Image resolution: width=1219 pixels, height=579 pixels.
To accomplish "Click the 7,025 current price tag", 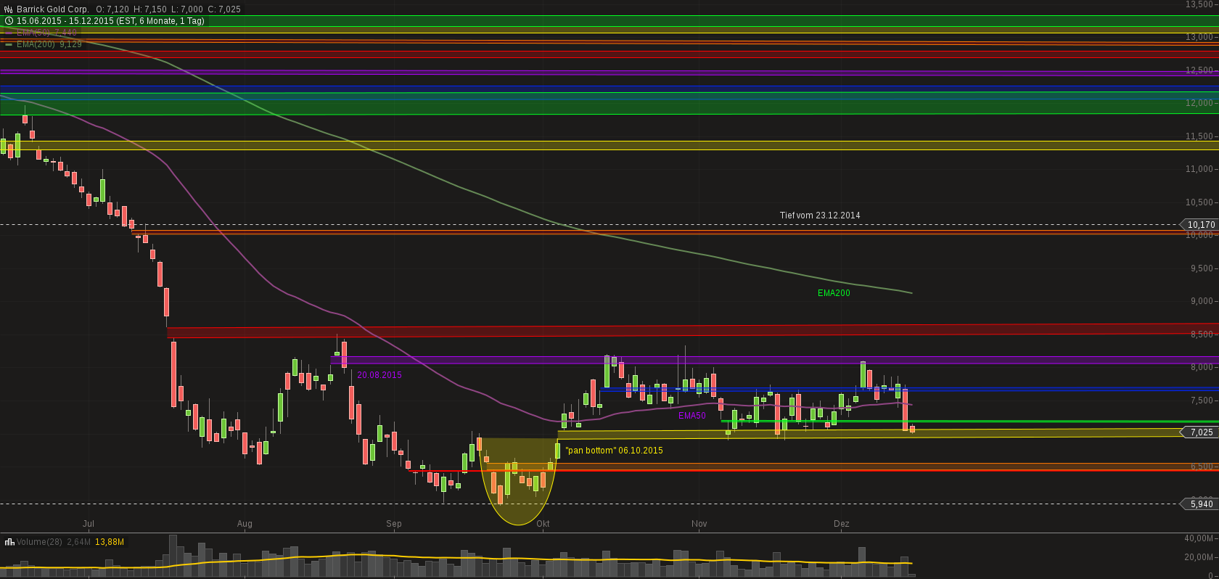I will point(1201,432).
